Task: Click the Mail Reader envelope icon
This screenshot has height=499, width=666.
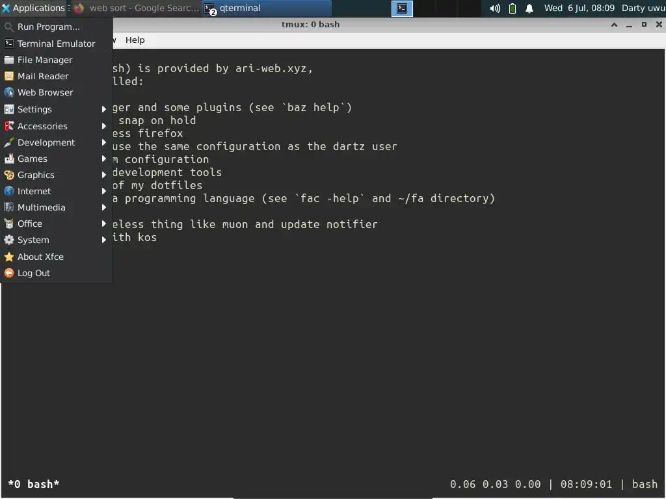Action: [8, 77]
